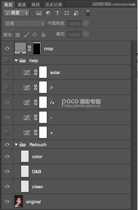Hide the original layer
138x210 pixels.
7,201
